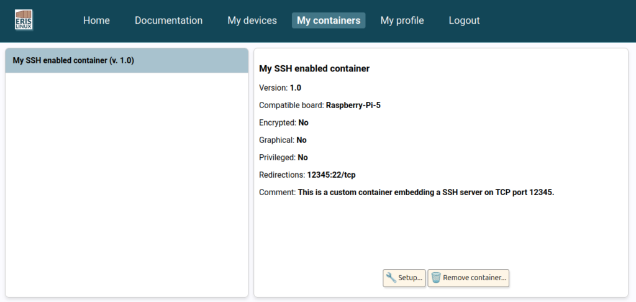Viewport: 636px width, 302px height.
Task: Go to the Home page
Action: tap(96, 21)
